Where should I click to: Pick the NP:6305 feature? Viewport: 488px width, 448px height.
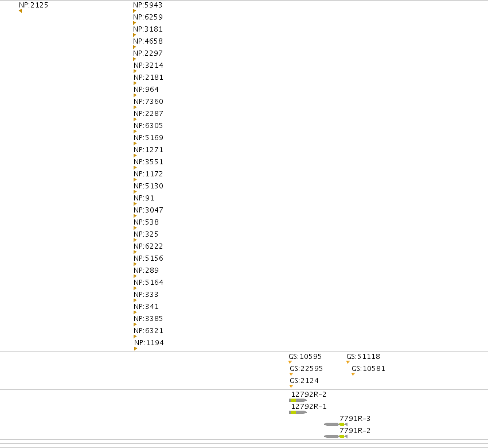tap(149, 126)
